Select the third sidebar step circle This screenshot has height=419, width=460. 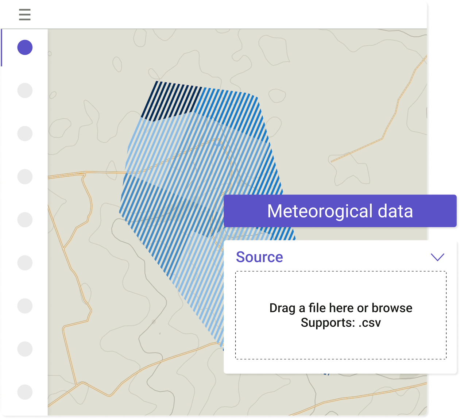[25, 134]
